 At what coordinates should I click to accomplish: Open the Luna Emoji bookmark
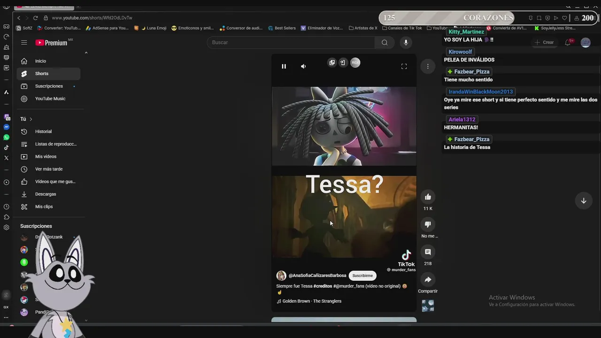150,28
